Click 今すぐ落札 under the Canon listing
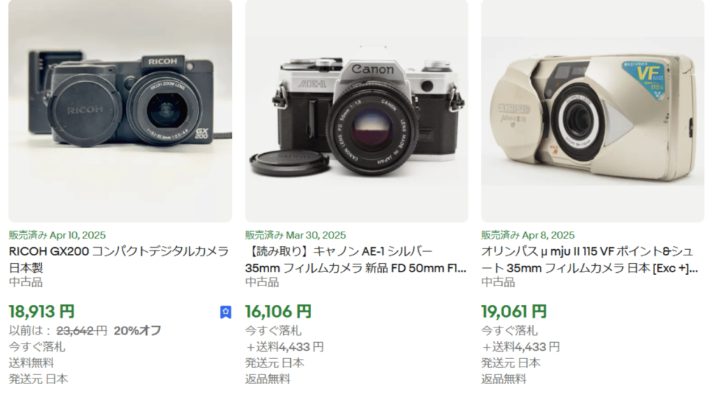This screenshot has width=716, height=403. (273, 330)
